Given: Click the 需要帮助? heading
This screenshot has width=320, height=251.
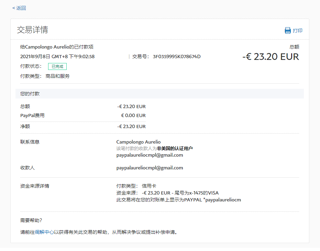Looking at the screenshot, I should click(x=31, y=220).
